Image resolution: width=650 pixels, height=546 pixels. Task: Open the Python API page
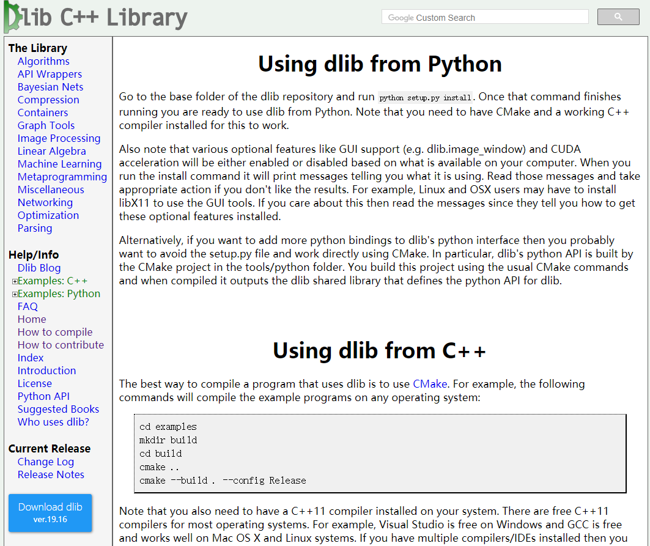(x=43, y=396)
